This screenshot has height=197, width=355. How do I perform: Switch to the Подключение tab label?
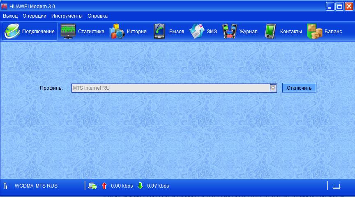[x=38, y=32]
